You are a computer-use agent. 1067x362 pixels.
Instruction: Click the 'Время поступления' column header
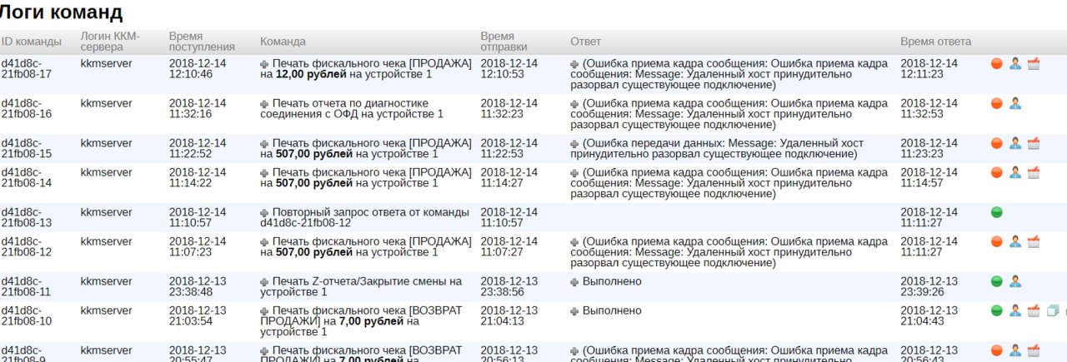click(x=202, y=42)
